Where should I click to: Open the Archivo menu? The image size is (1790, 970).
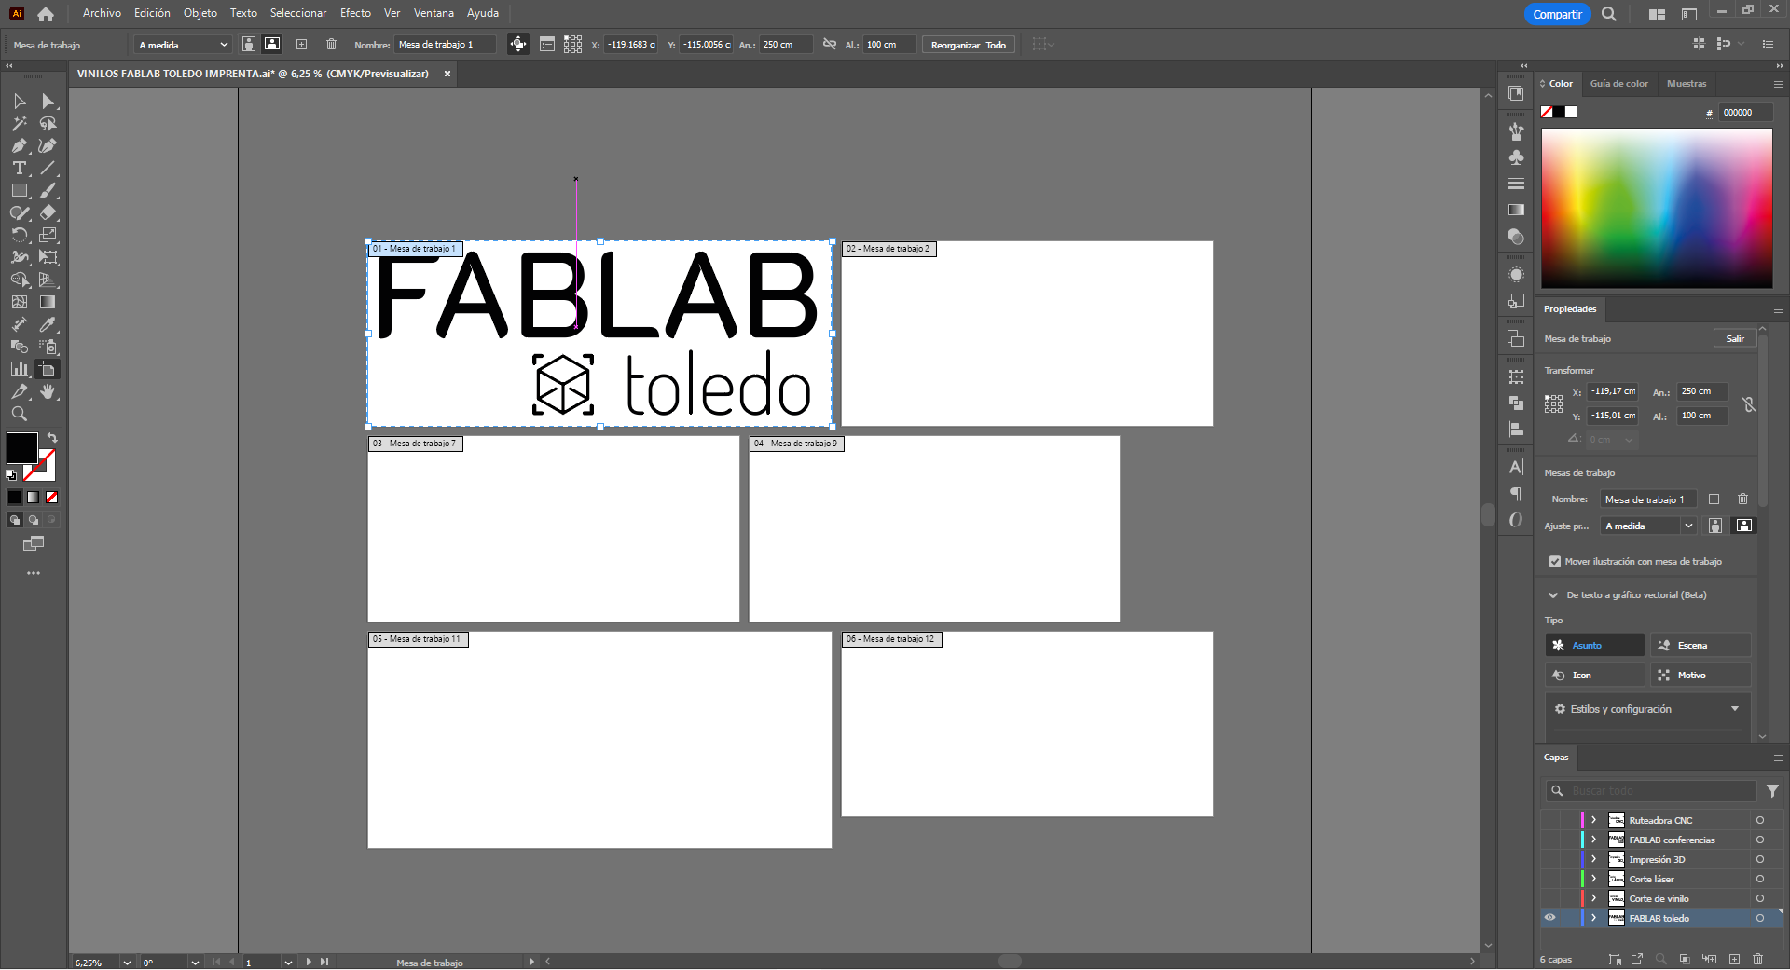pos(102,13)
